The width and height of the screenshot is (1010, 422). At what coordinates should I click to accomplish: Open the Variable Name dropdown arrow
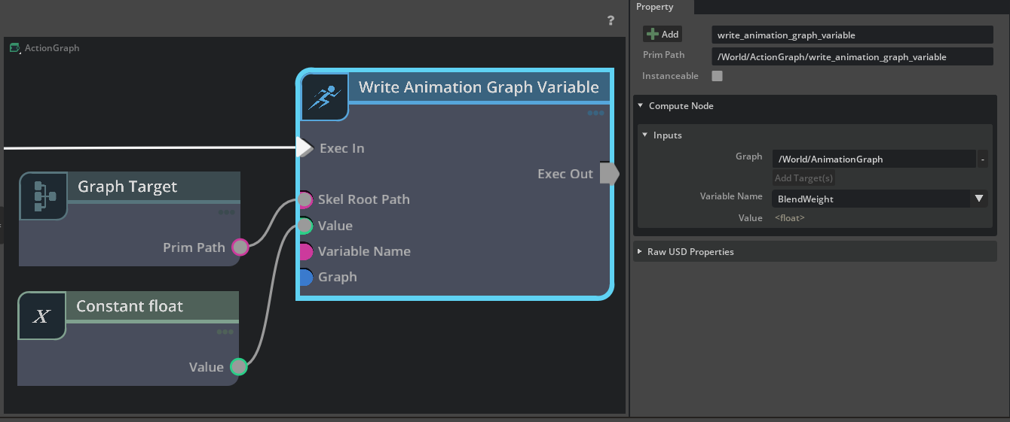978,199
